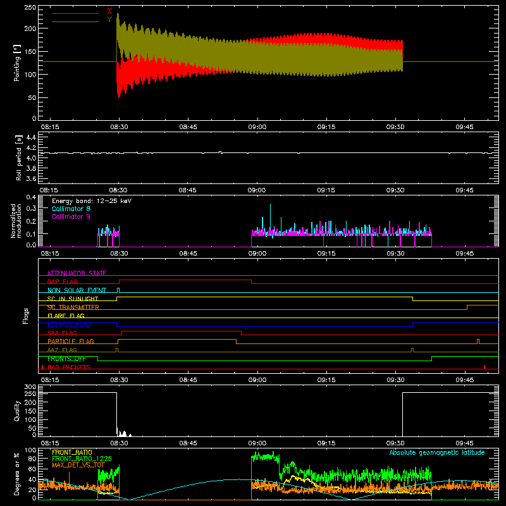Screen dimensions: 506x506
Task: Select the FLARE_FLAG label
Action: [66, 316]
